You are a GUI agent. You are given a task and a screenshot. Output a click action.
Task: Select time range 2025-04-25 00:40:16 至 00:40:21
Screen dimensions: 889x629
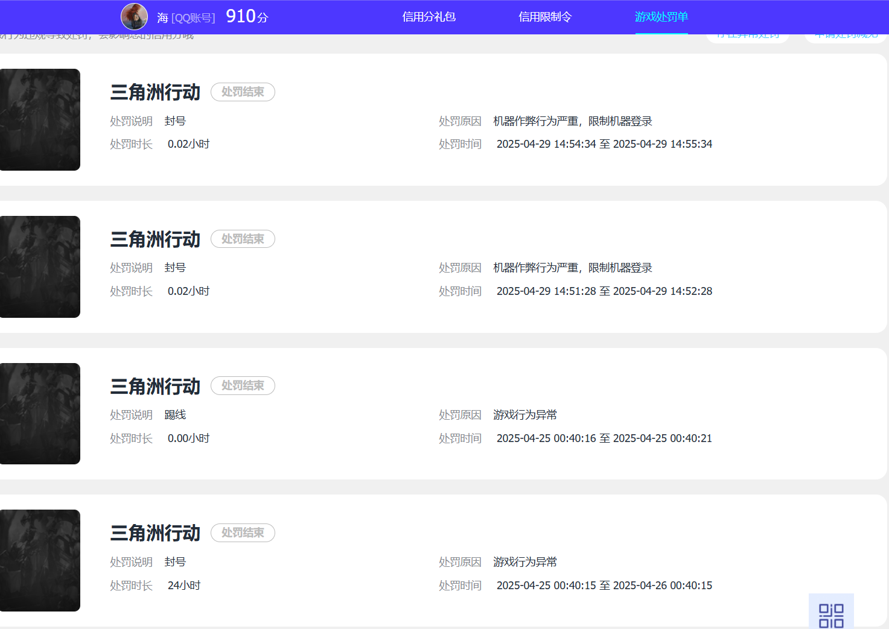click(604, 438)
